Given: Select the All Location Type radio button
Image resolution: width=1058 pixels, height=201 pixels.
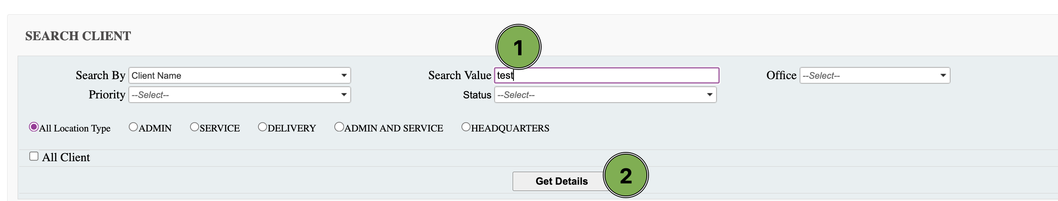Looking at the screenshot, I should 34,127.
